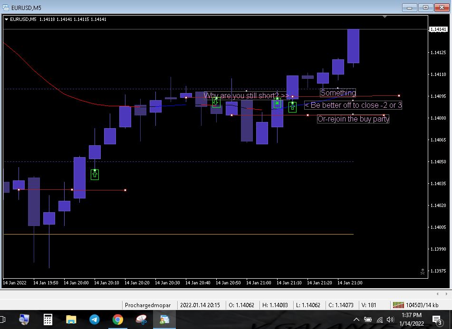
Task: Click the Wi-Fi network tray icon
Action: [x=380, y=320]
